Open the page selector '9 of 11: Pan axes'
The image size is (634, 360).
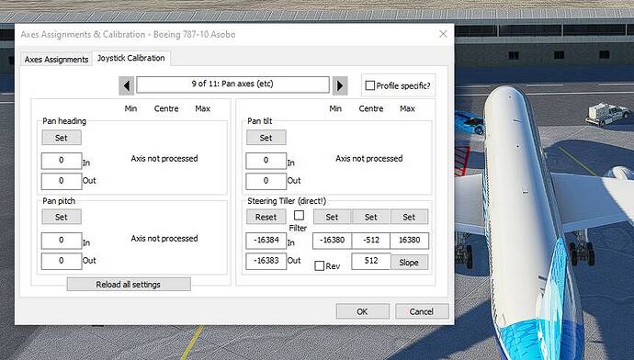tap(232, 84)
